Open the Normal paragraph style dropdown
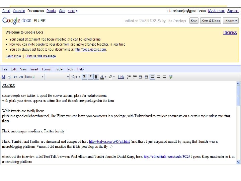Viewport: 241px width, 181px height. [34, 77]
